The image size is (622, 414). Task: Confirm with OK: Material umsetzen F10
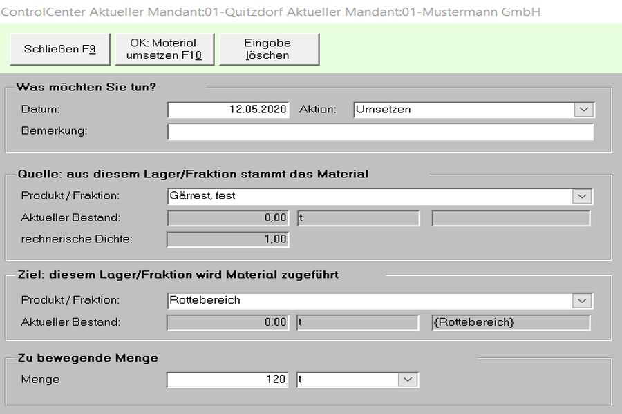(x=164, y=49)
